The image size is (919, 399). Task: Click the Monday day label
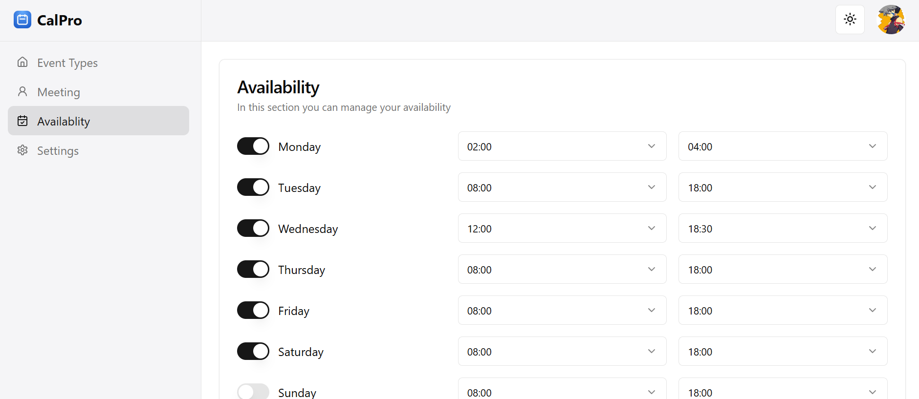click(x=299, y=147)
